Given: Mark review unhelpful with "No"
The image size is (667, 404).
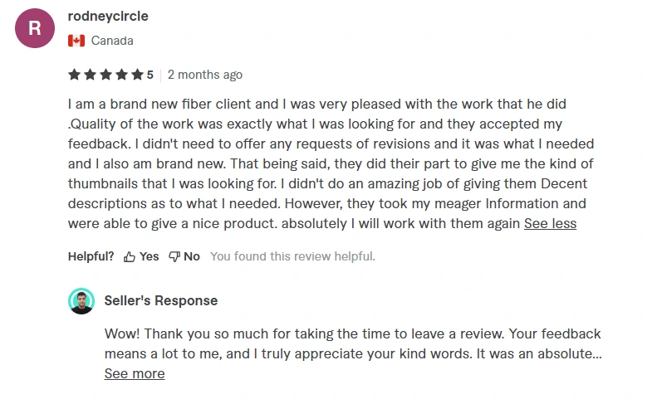Looking at the screenshot, I should point(192,256).
